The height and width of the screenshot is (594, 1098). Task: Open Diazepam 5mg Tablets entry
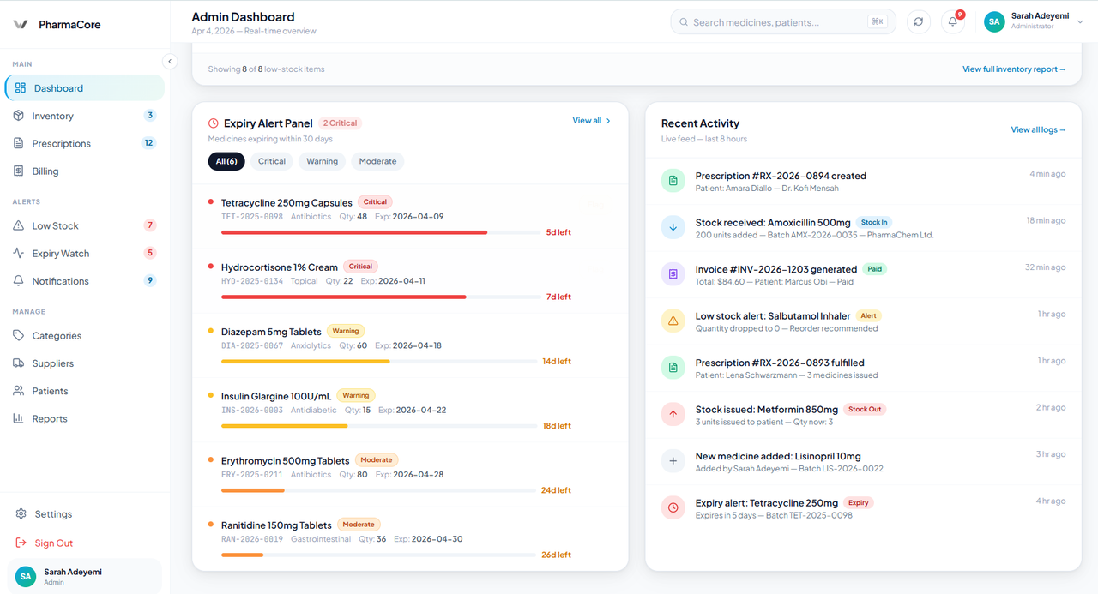[410, 345]
